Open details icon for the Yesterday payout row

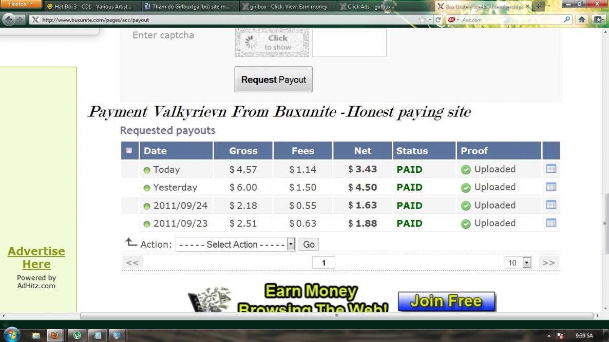pos(551,187)
